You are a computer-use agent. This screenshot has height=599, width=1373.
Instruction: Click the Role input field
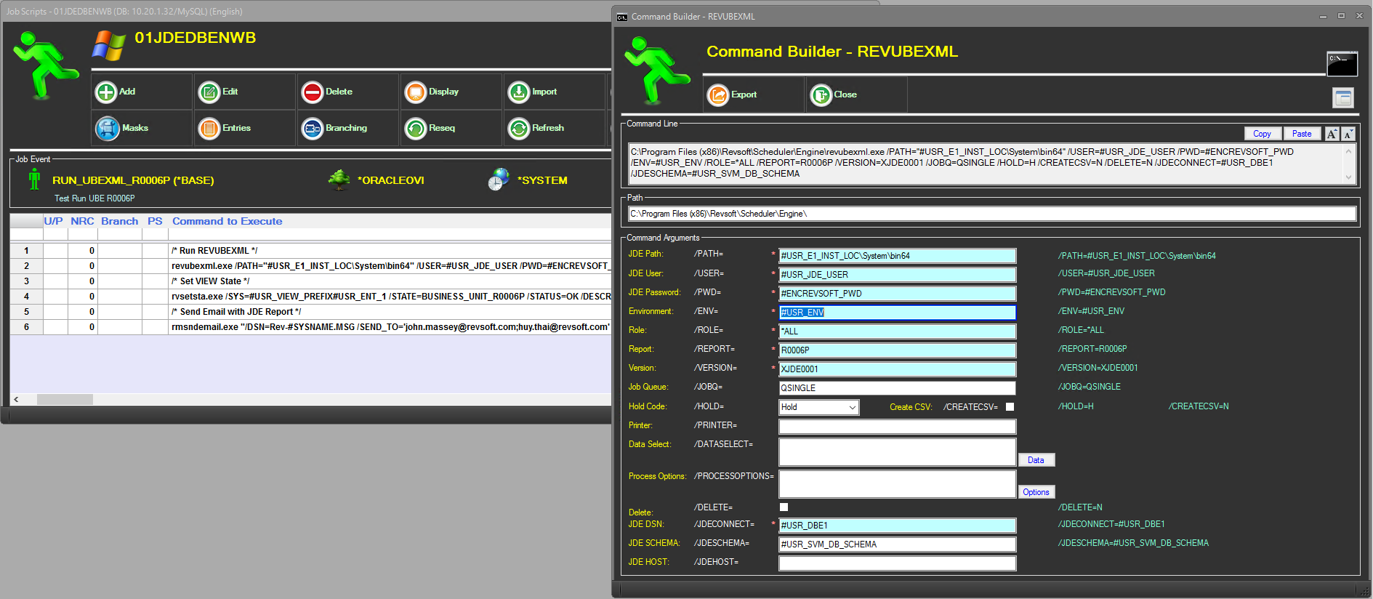[x=897, y=331]
